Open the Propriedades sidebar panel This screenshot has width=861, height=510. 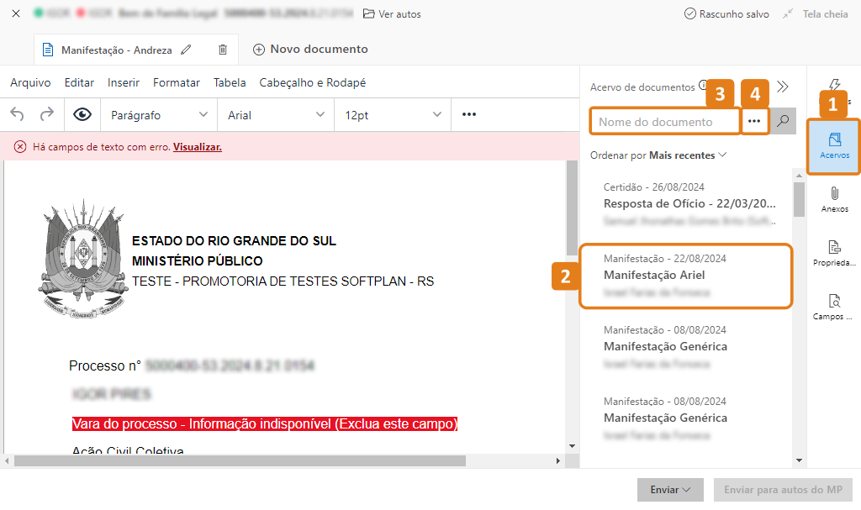(834, 253)
